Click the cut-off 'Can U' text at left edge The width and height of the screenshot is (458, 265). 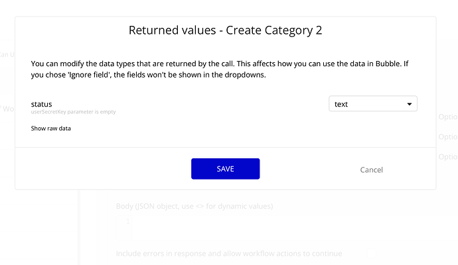pos(7,54)
